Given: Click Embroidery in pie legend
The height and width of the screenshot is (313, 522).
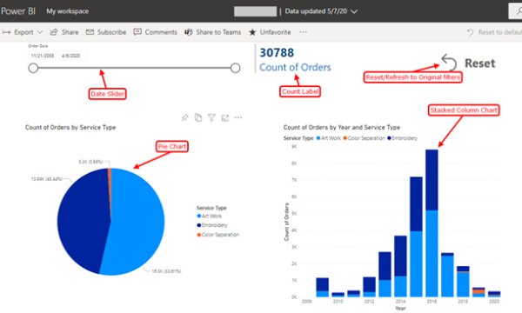Looking at the screenshot, I should [212, 225].
